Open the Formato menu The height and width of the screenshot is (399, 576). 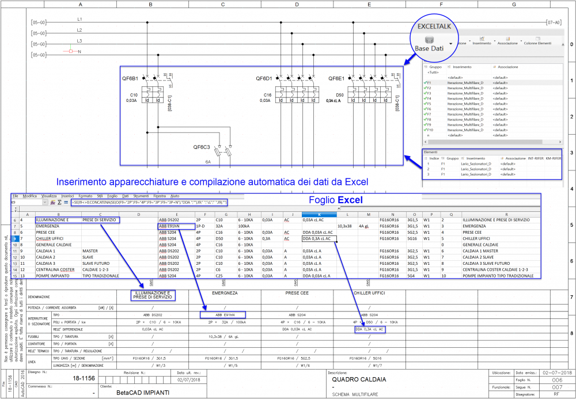[85, 196]
